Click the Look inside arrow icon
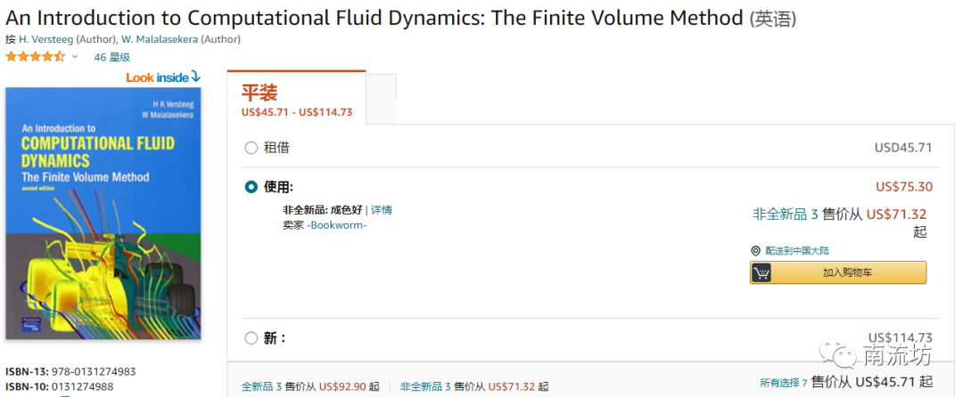Viewport: 963px width, 397px height. [x=195, y=77]
